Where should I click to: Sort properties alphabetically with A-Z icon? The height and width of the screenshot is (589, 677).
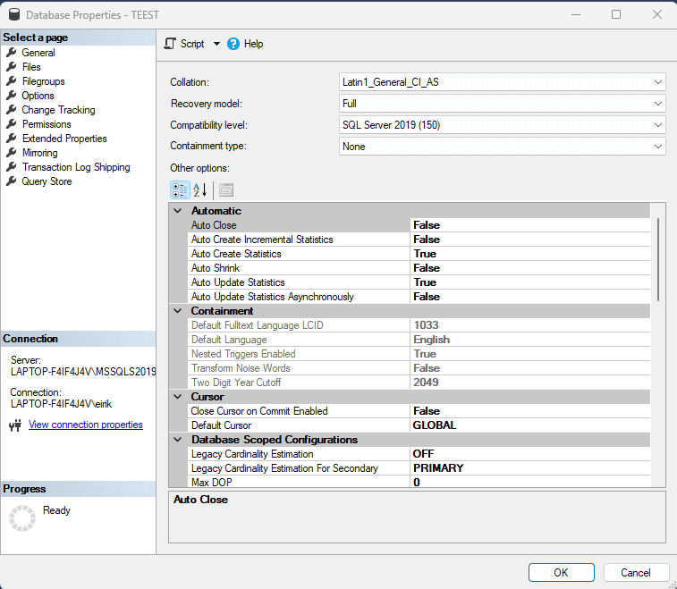click(200, 189)
